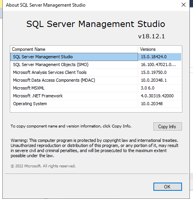Click the 2022 Microsoft copyright text
The width and height of the screenshot is (193, 199).
(43, 166)
